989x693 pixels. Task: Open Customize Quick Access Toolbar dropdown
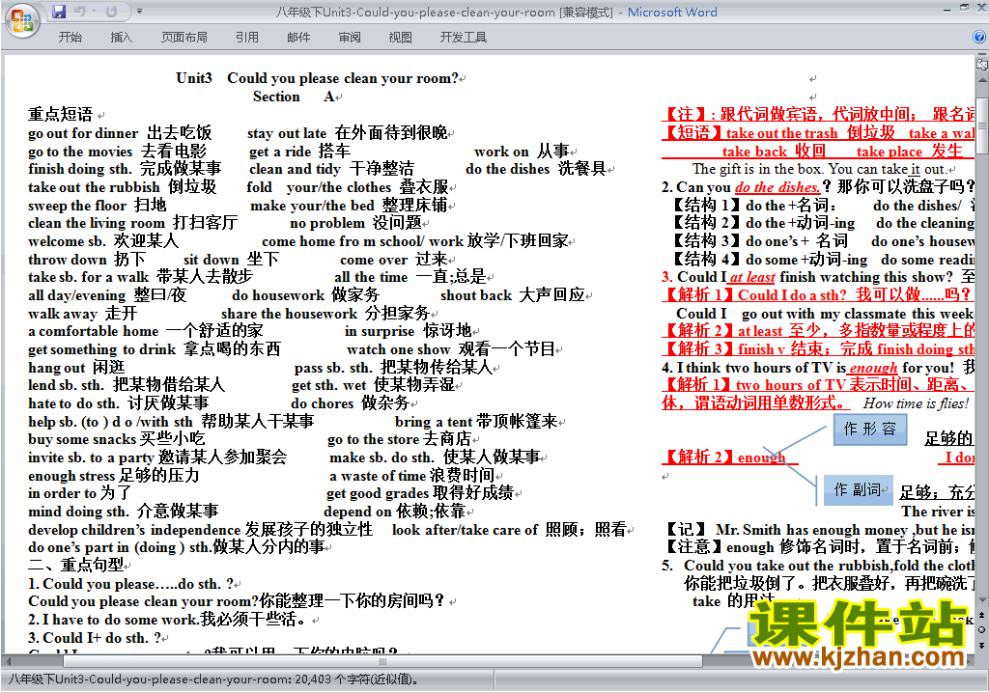[x=139, y=12]
